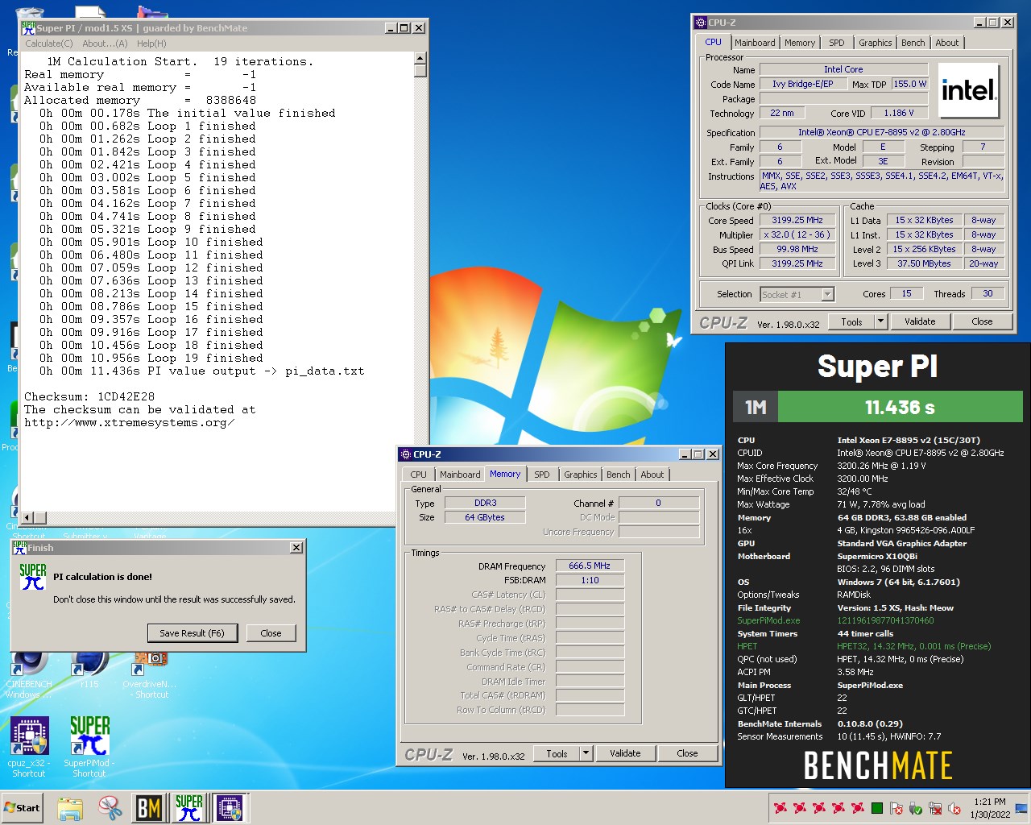Open the SuperPiMod desktop shortcut

click(x=89, y=746)
